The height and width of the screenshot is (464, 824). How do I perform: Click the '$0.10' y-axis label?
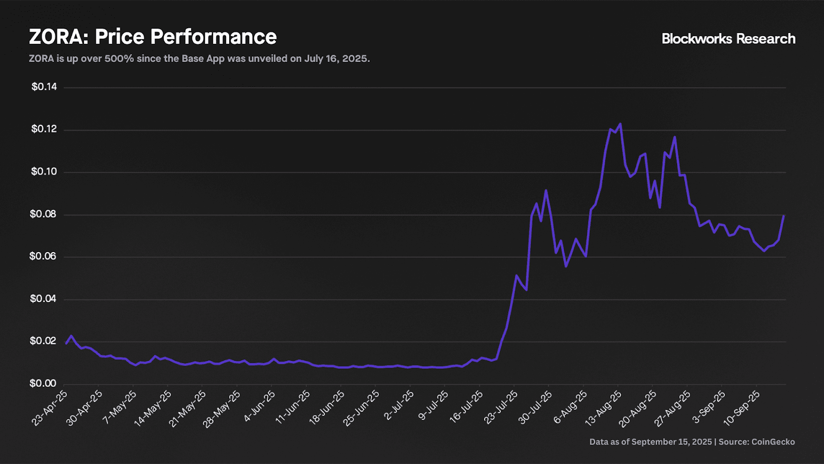click(44, 172)
